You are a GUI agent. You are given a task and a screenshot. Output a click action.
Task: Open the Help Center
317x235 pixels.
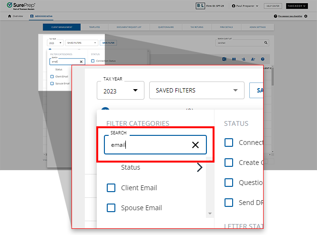(x=273, y=6)
